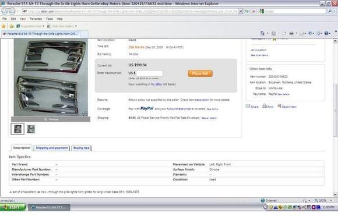Open the Help menu in menu bar
This screenshot has width=338, height=223.
pos(59,19)
